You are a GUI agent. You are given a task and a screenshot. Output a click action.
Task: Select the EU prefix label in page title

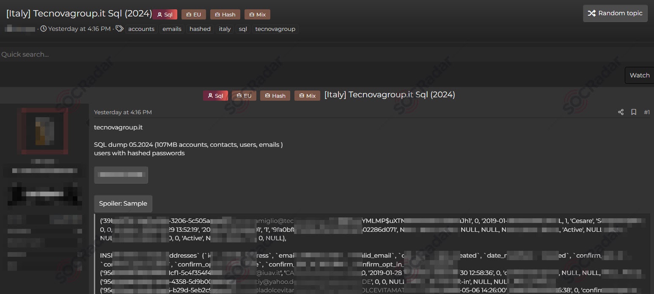(x=194, y=14)
